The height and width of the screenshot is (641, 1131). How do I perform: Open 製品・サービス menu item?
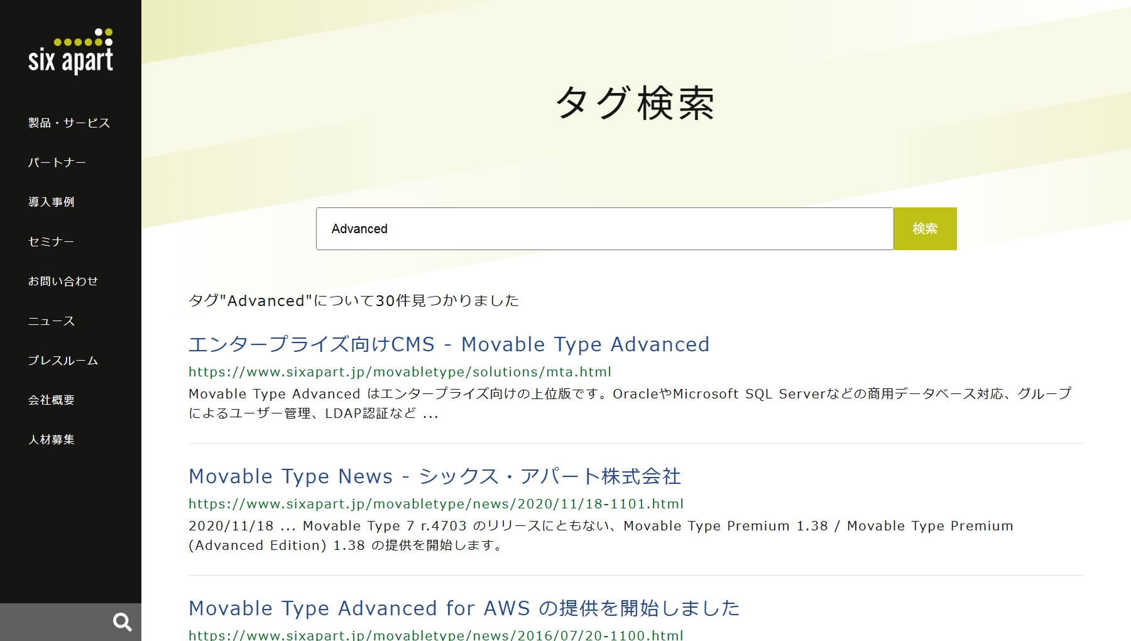[x=69, y=123]
